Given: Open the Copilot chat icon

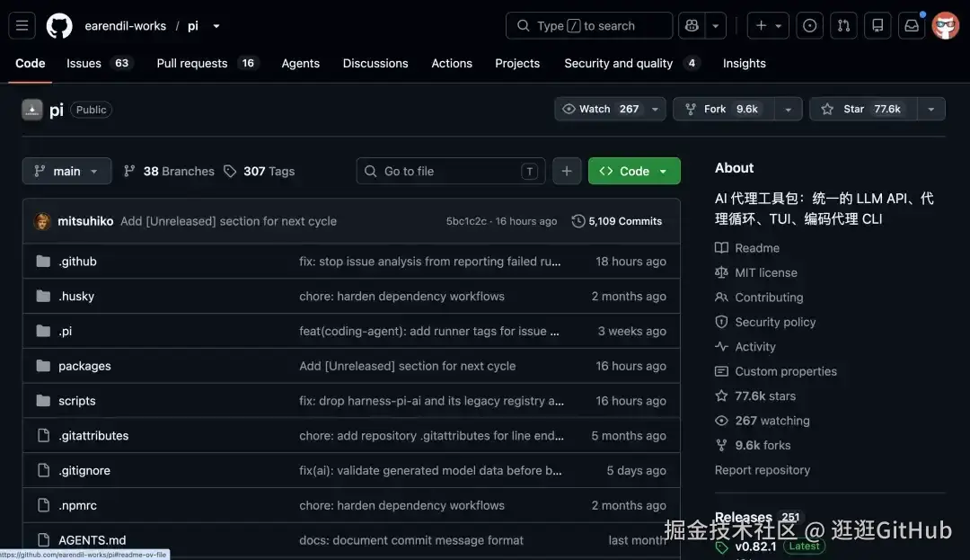Looking at the screenshot, I should click(692, 26).
